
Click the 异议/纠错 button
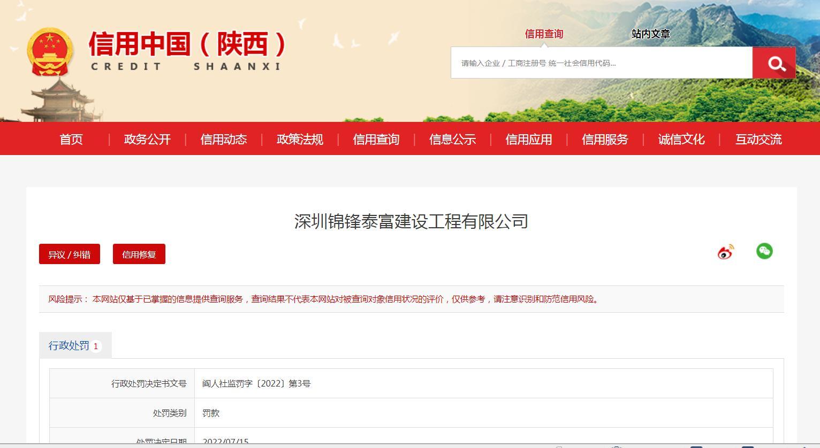pos(70,254)
